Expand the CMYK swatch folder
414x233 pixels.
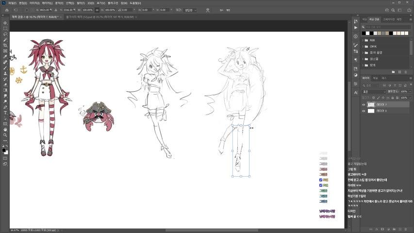(x=363, y=47)
